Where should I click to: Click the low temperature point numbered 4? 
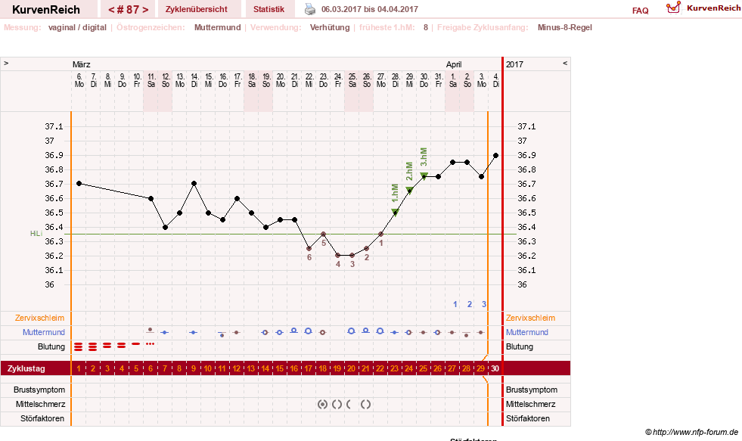point(337,256)
